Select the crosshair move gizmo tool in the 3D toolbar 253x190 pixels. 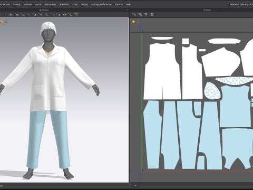[11, 15]
